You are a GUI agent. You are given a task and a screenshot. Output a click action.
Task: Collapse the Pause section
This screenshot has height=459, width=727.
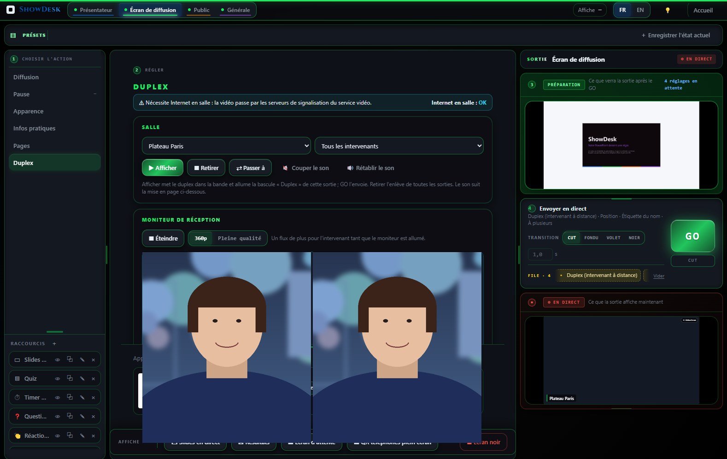(x=95, y=94)
